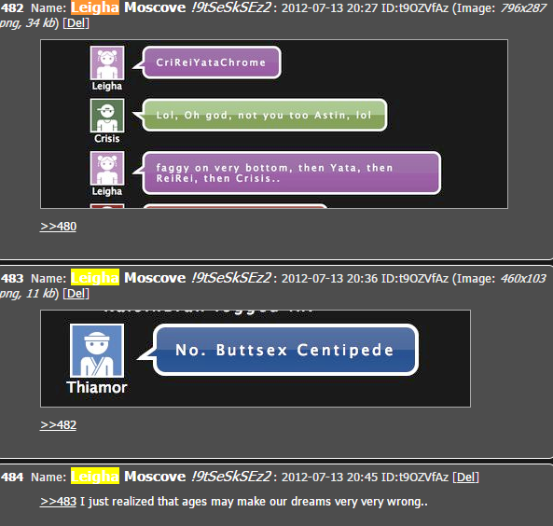Click Thiamor's blue ninja avatar

pos(97,351)
